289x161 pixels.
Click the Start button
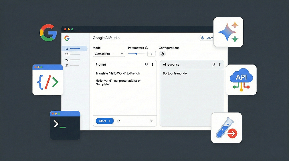105,121
